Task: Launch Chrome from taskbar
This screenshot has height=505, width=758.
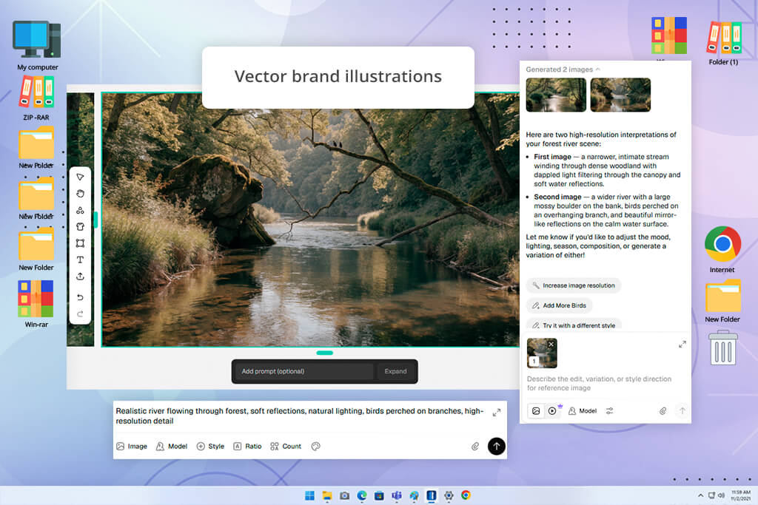Action: [466, 495]
